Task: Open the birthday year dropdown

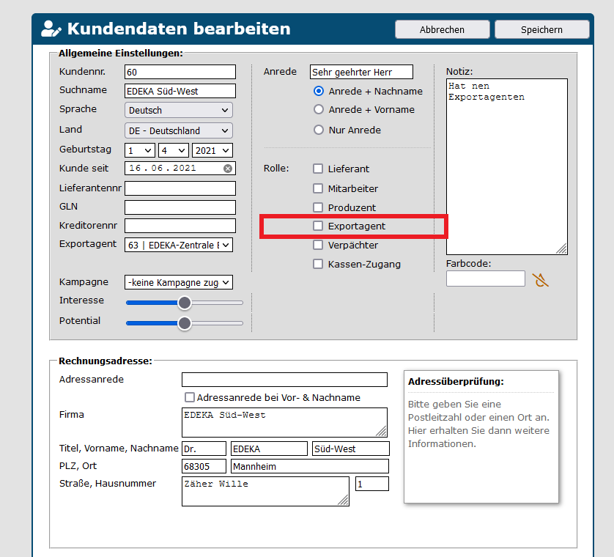Action: 212,150
